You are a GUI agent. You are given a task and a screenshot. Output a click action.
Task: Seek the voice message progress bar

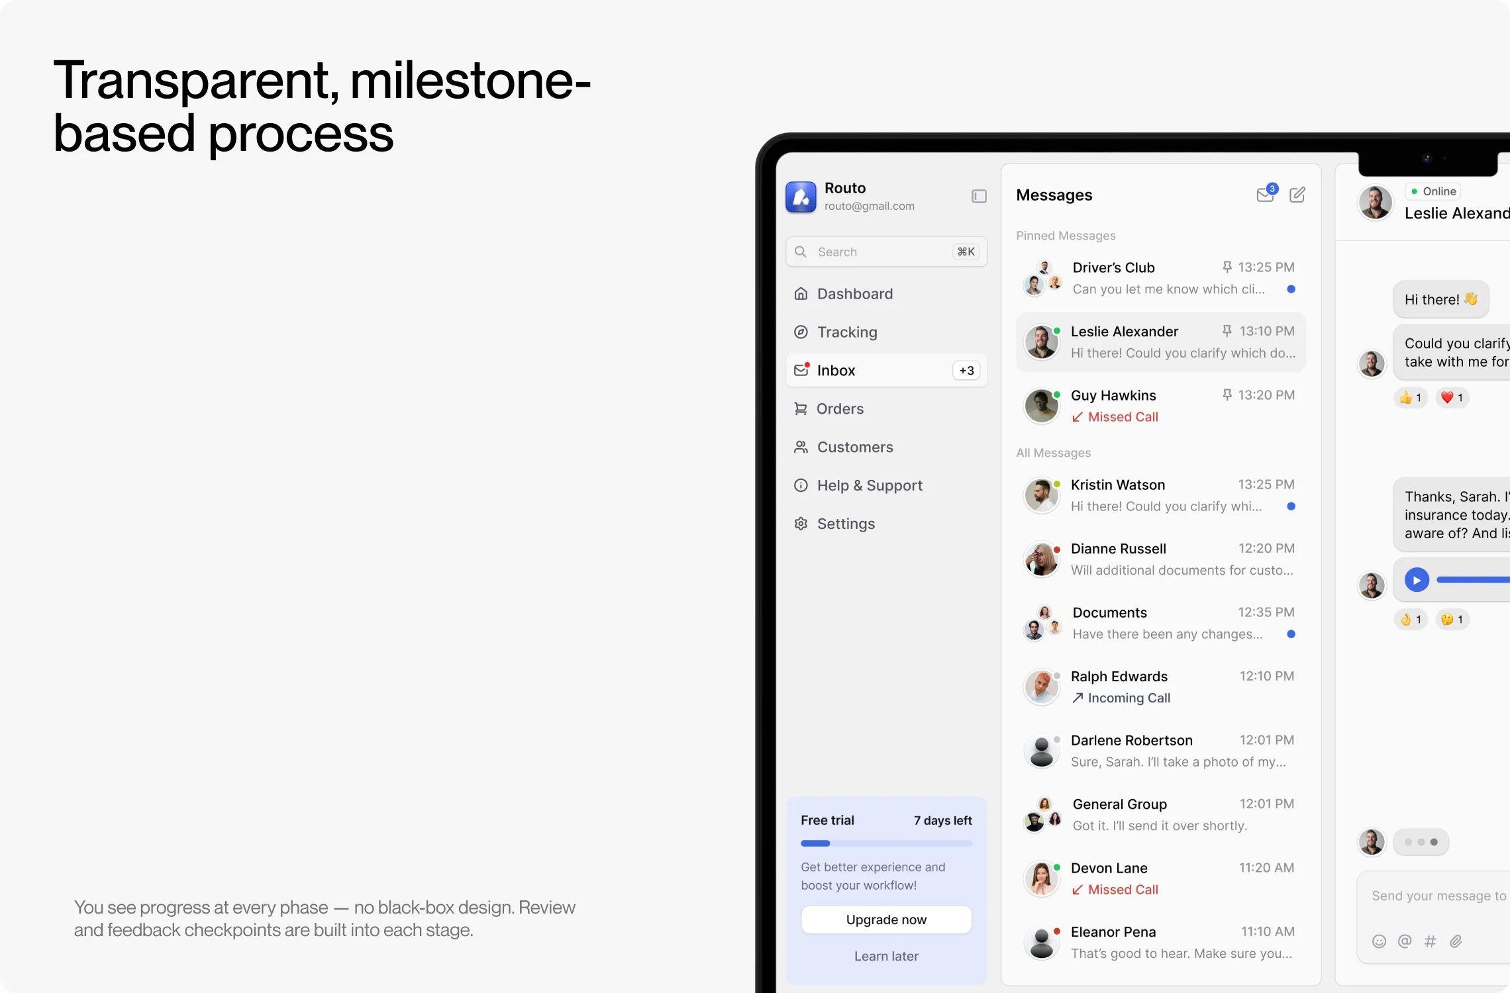click(x=1474, y=580)
